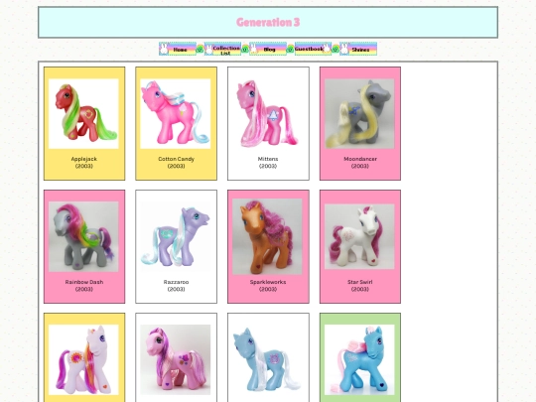Select the Star Swirl (2003) caption
The height and width of the screenshot is (402, 536).
360,286
